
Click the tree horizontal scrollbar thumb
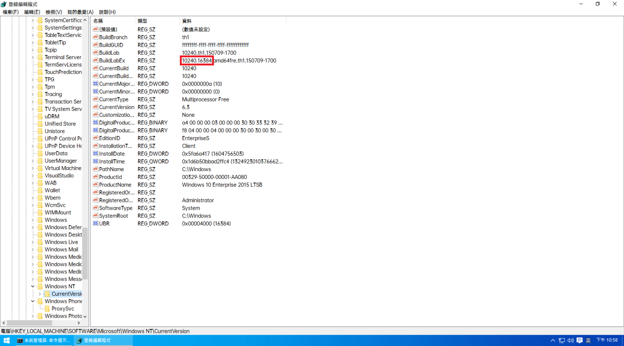29,323
